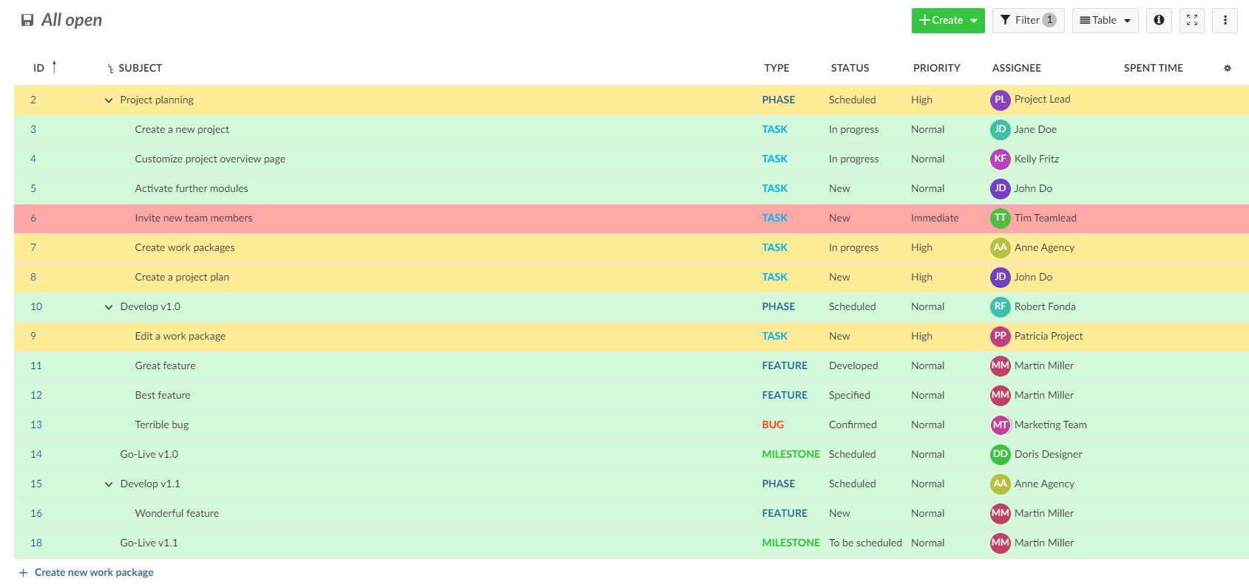Click the PRIORITY column header
1249x584 pixels.
936,68
